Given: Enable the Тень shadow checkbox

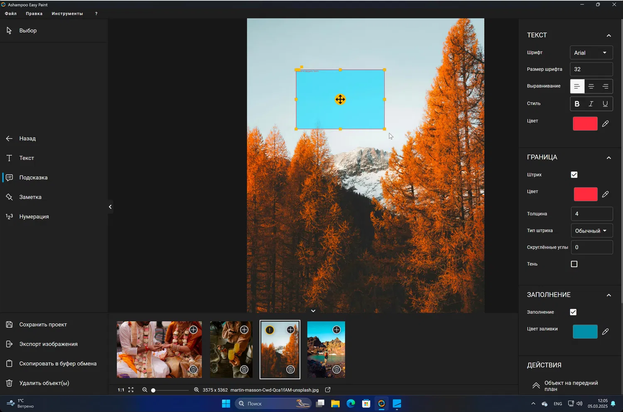Looking at the screenshot, I should pyautogui.click(x=574, y=264).
